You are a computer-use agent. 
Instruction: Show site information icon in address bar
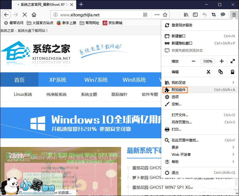pyautogui.click(x=56, y=15)
